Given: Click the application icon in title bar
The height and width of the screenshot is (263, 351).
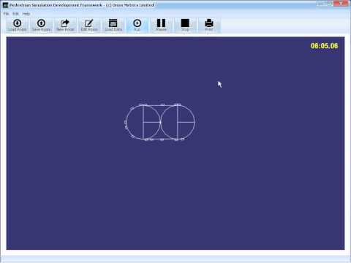Looking at the screenshot, I should click(5, 5).
